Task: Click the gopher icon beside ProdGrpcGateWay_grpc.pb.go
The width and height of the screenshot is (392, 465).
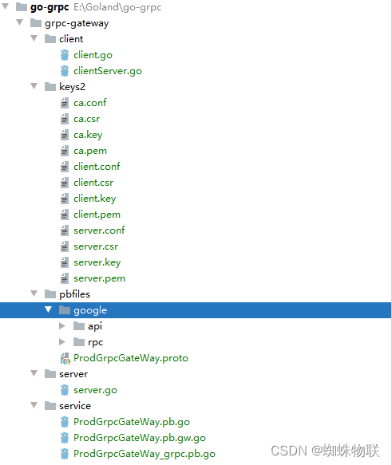Action: tap(65, 454)
